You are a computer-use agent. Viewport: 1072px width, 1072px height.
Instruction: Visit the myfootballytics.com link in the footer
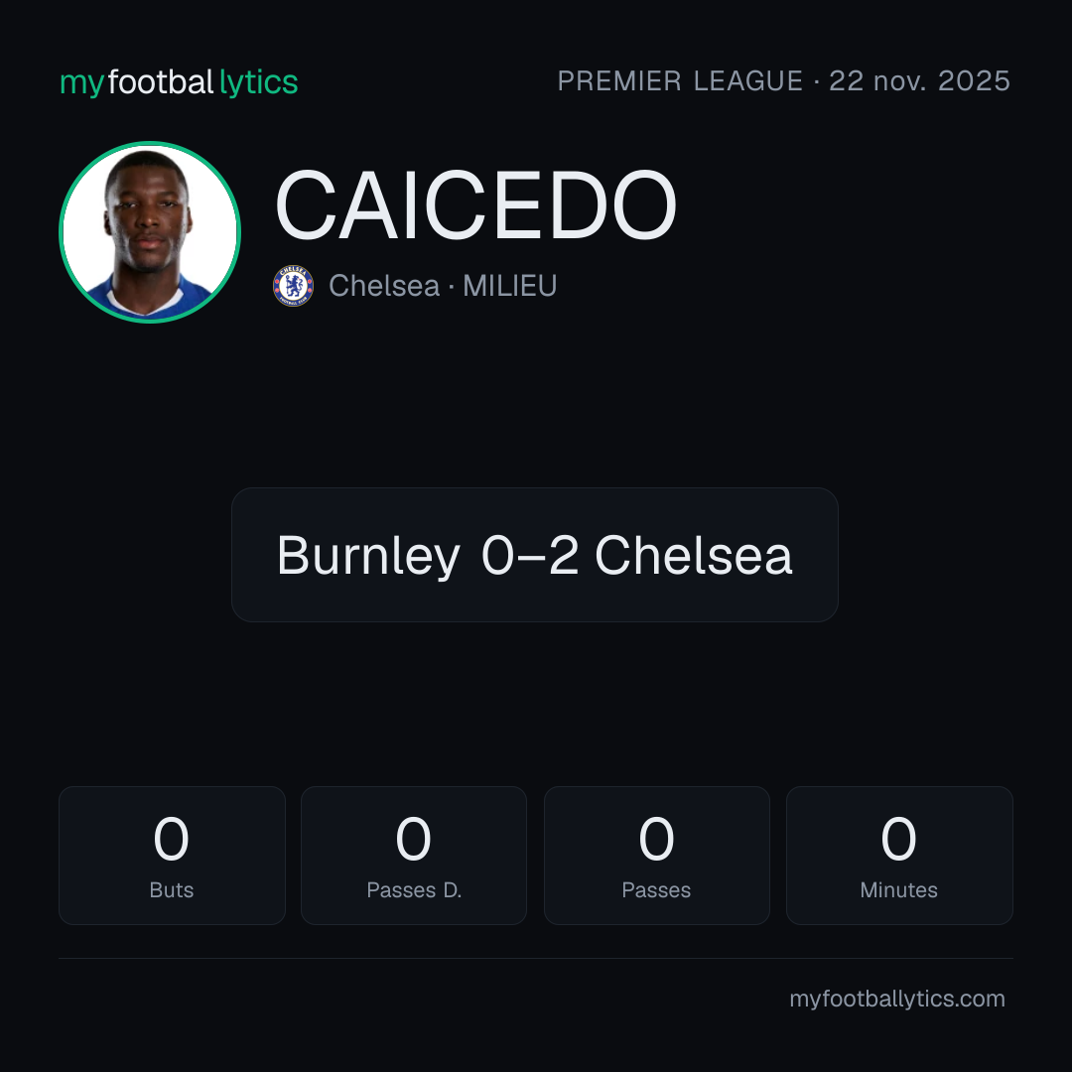[x=897, y=999]
